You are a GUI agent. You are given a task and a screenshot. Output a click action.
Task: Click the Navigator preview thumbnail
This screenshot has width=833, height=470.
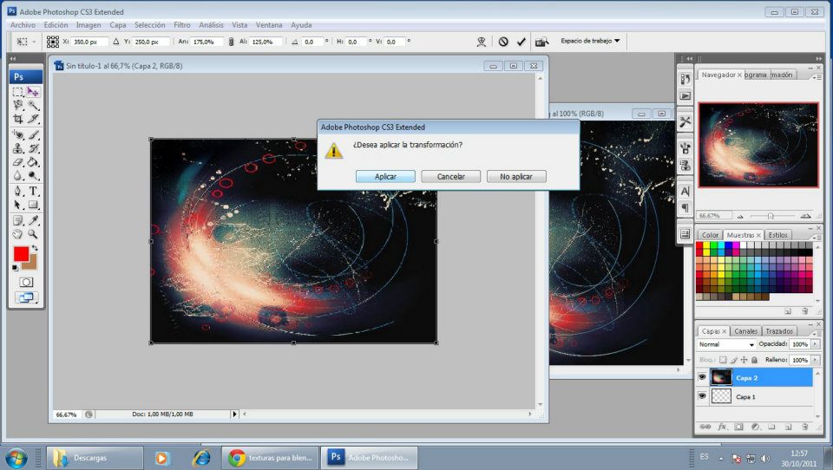pos(758,145)
